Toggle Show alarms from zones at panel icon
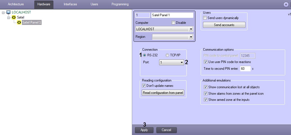The height and width of the screenshot is (135, 291). (x=206, y=93)
